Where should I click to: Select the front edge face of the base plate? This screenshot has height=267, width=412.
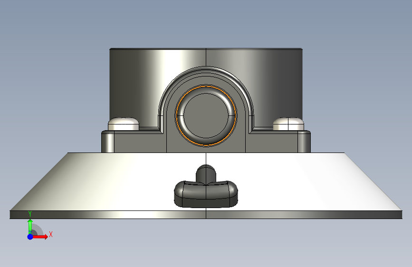(206, 215)
